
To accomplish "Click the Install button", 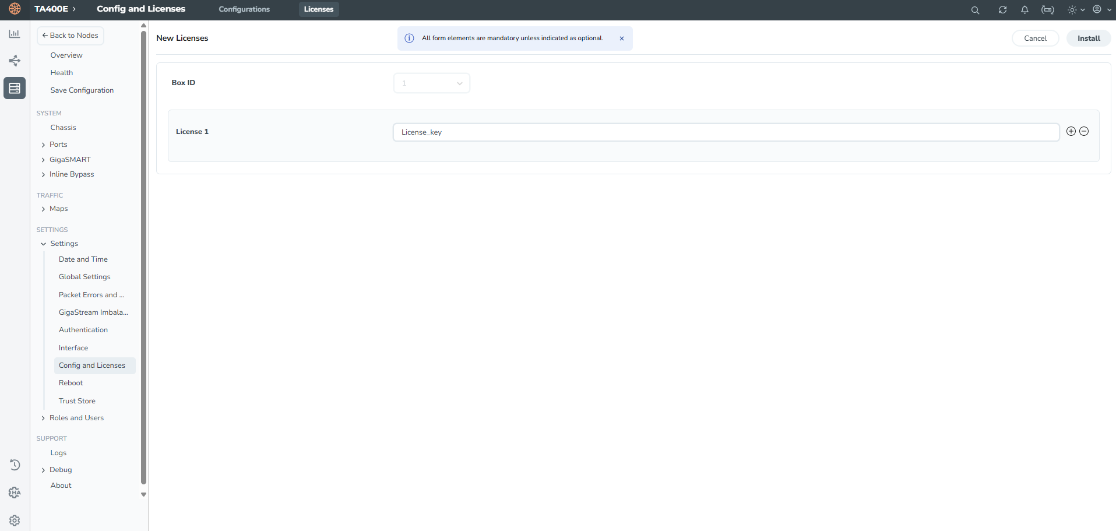I will pos(1089,38).
